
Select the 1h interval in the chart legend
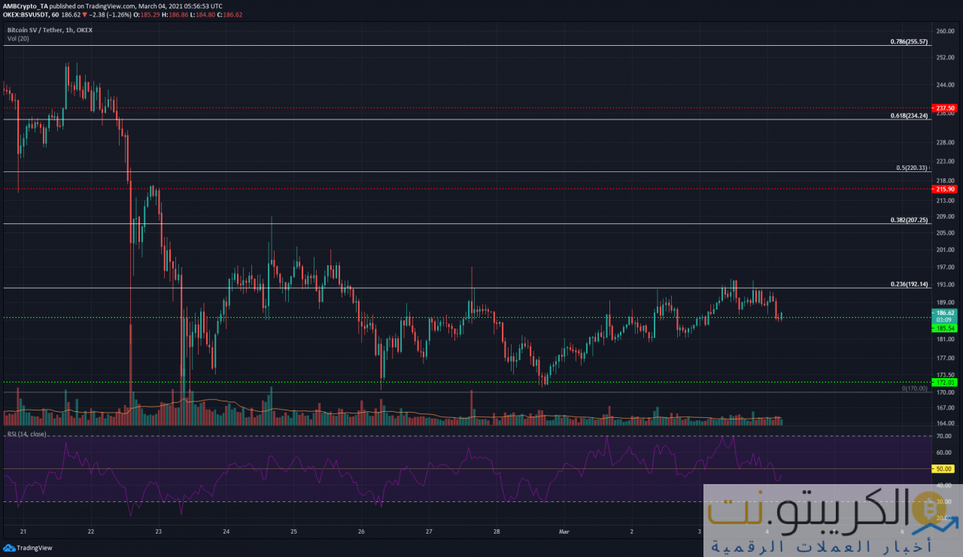pos(67,29)
